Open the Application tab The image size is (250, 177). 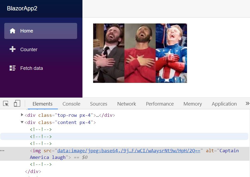pos(224,104)
